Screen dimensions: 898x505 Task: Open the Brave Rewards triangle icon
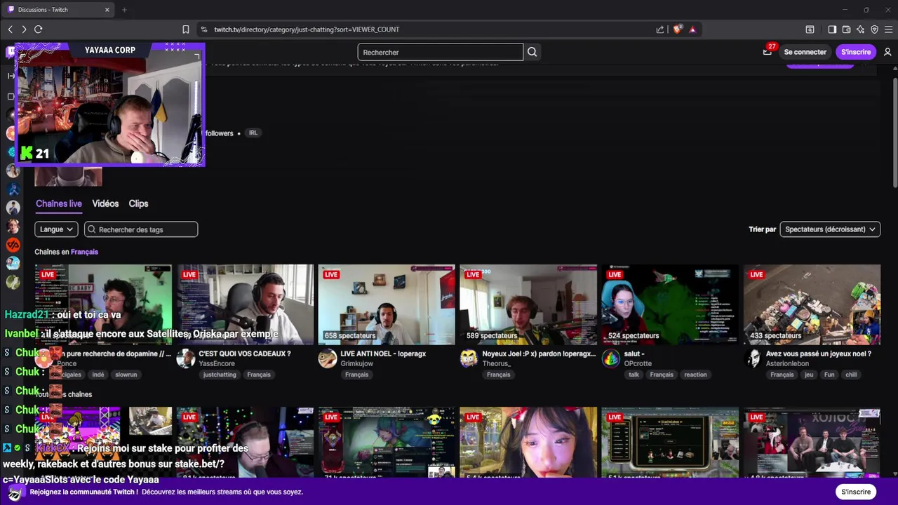[692, 29]
